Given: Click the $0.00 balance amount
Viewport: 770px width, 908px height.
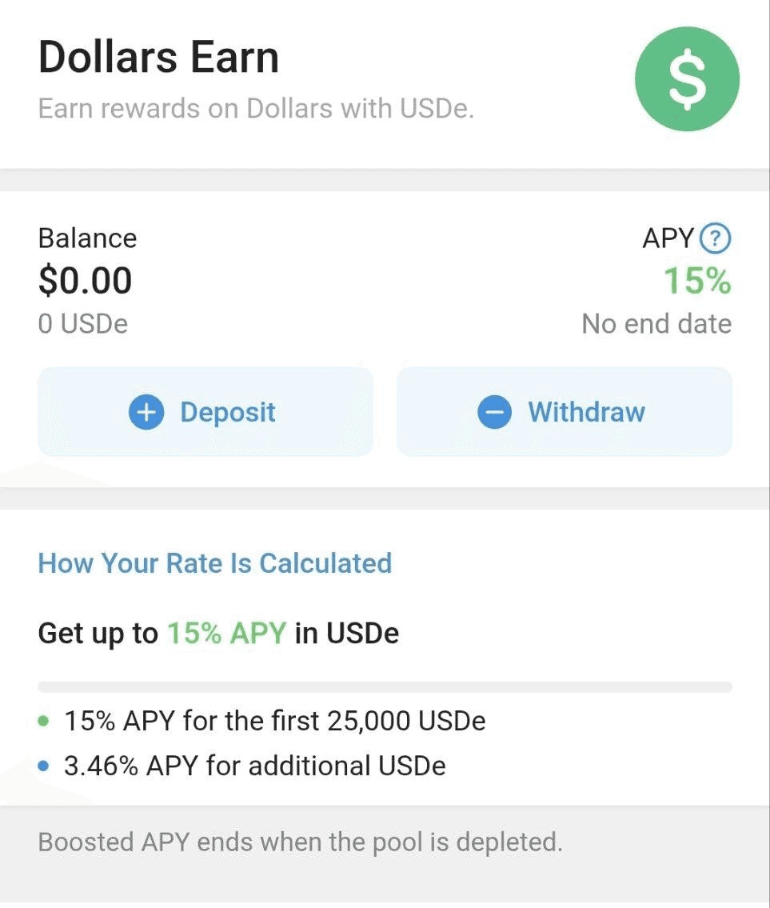Looking at the screenshot, I should (x=85, y=281).
